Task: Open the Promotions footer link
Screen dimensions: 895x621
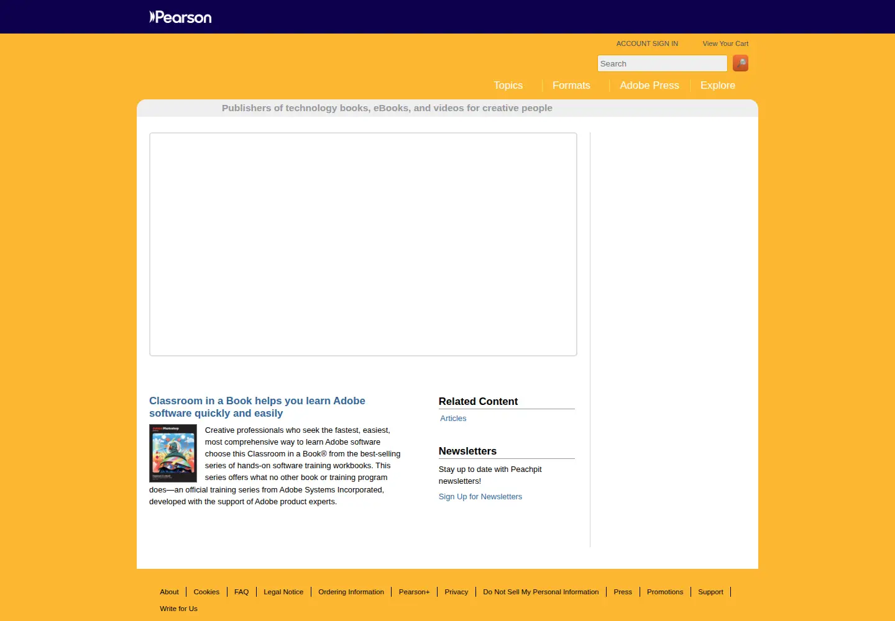Action: (665, 592)
